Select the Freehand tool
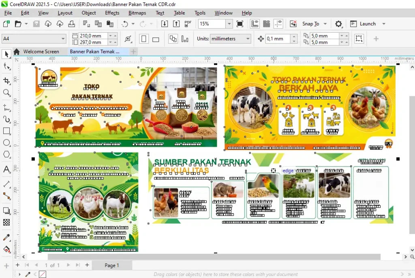415x278 pixels. pos(6,107)
